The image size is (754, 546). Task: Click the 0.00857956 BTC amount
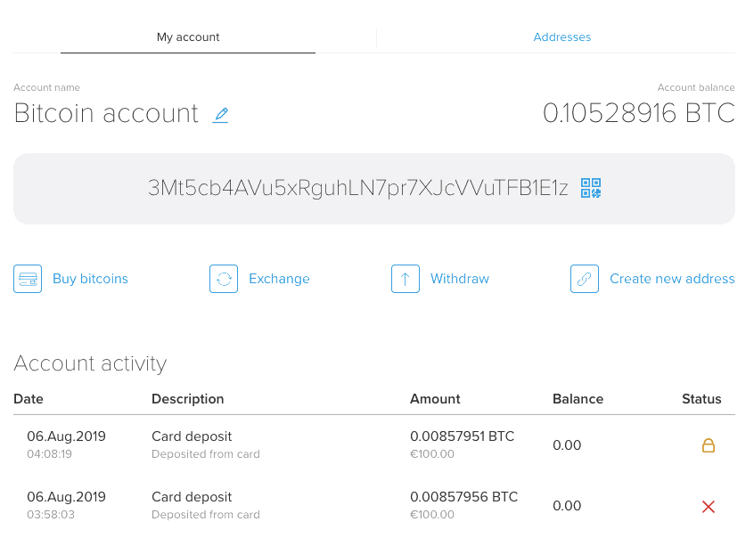coord(464,497)
